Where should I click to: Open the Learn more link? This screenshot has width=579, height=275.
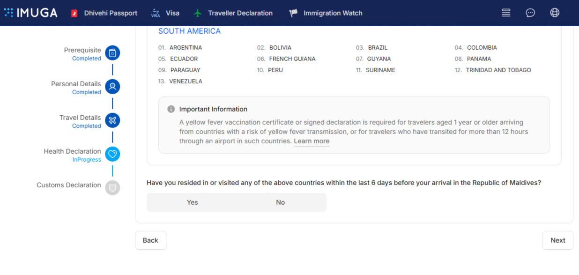click(312, 141)
